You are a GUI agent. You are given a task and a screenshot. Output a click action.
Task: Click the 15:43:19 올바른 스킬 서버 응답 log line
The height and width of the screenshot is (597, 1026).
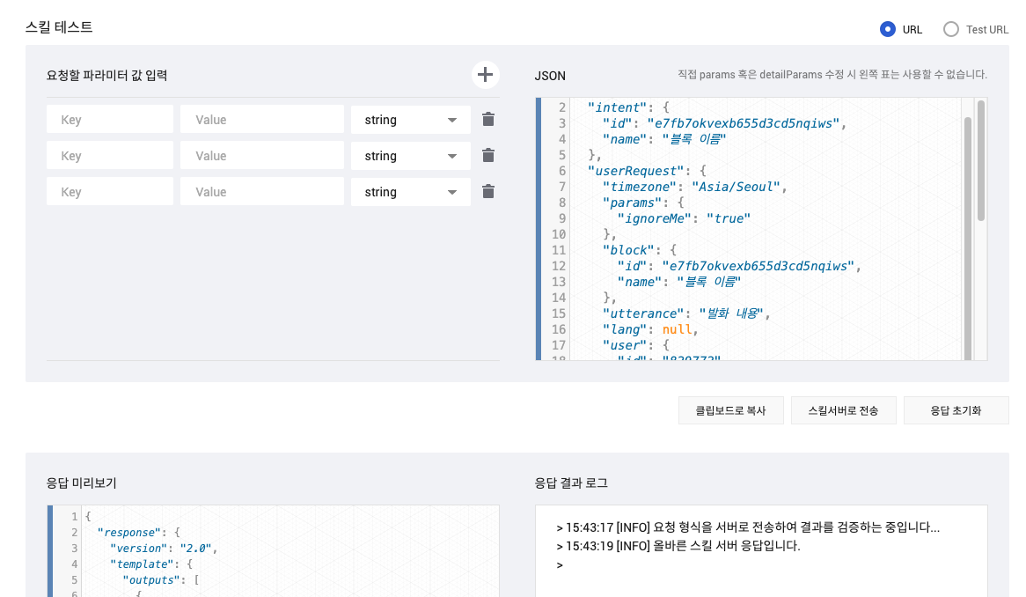pyautogui.click(x=678, y=546)
